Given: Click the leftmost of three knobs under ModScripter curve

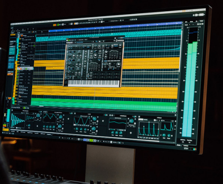Looking at the screenshot, I should (113, 132).
